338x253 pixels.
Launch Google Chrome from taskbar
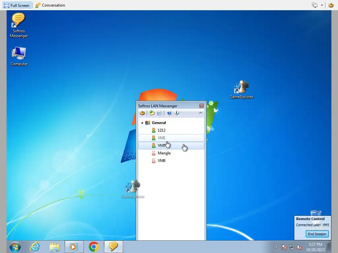pos(93,247)
